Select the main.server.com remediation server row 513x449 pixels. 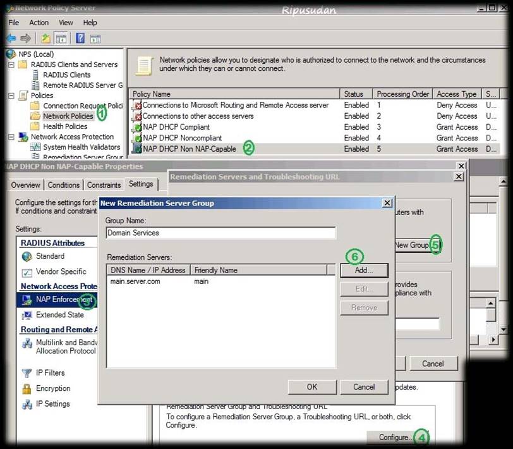tap(135, 281)
